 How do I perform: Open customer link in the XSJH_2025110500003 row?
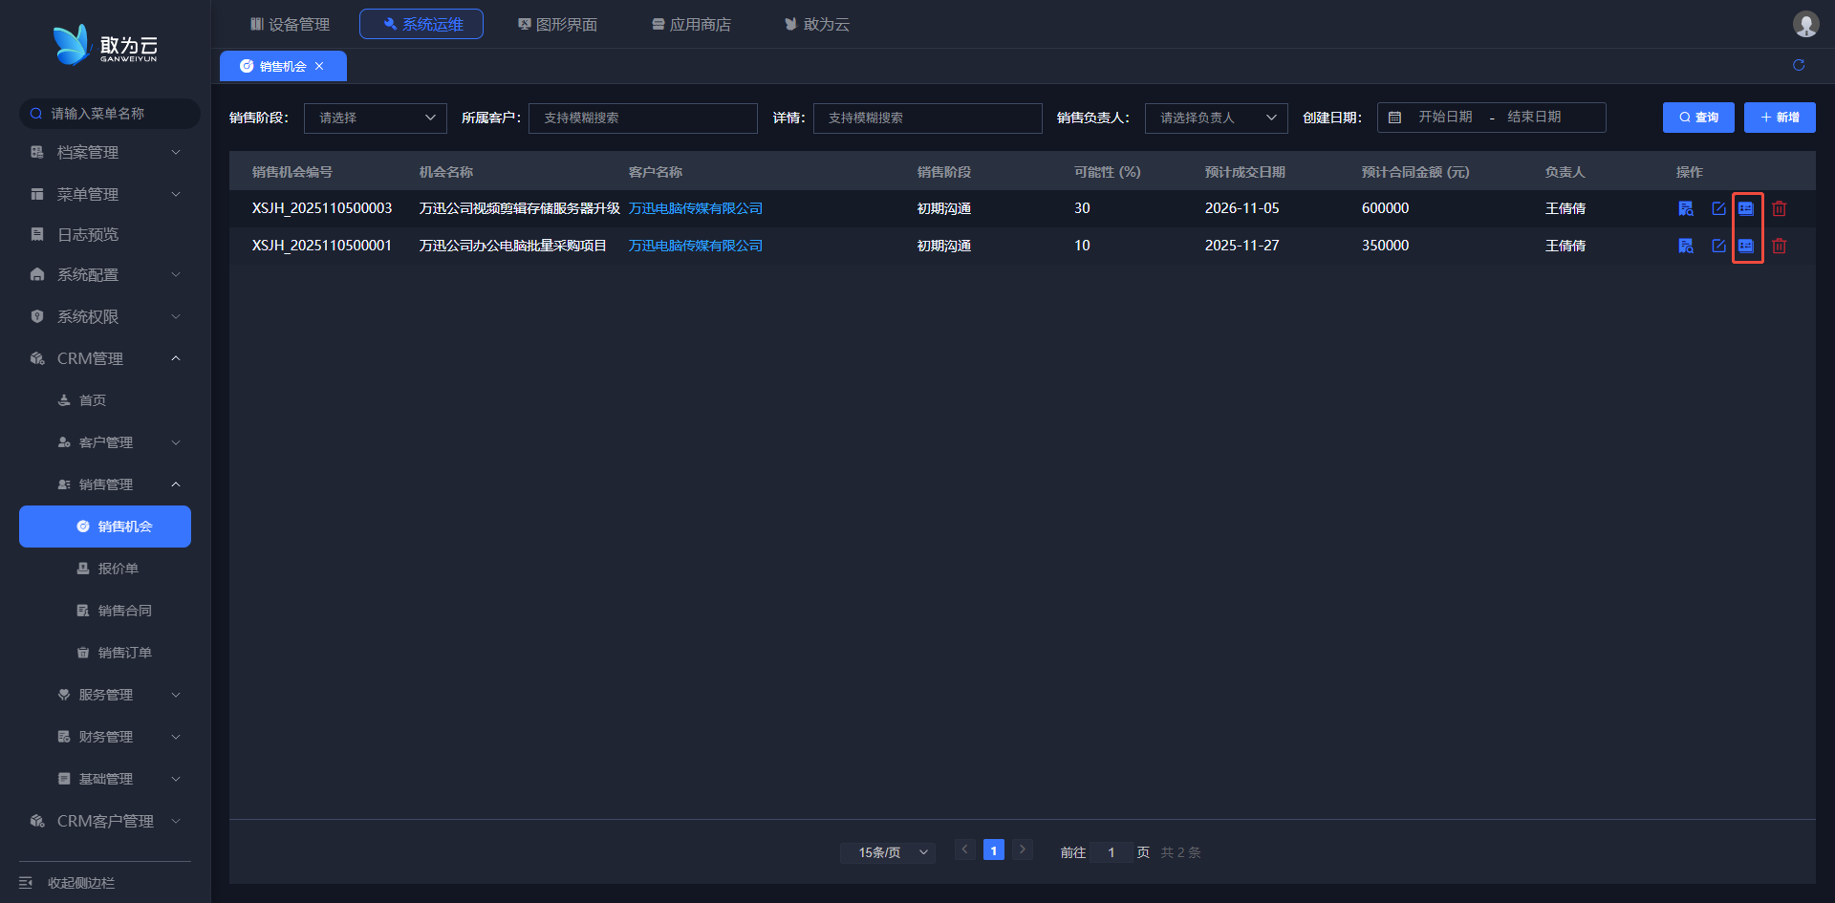tap(695, 208)
